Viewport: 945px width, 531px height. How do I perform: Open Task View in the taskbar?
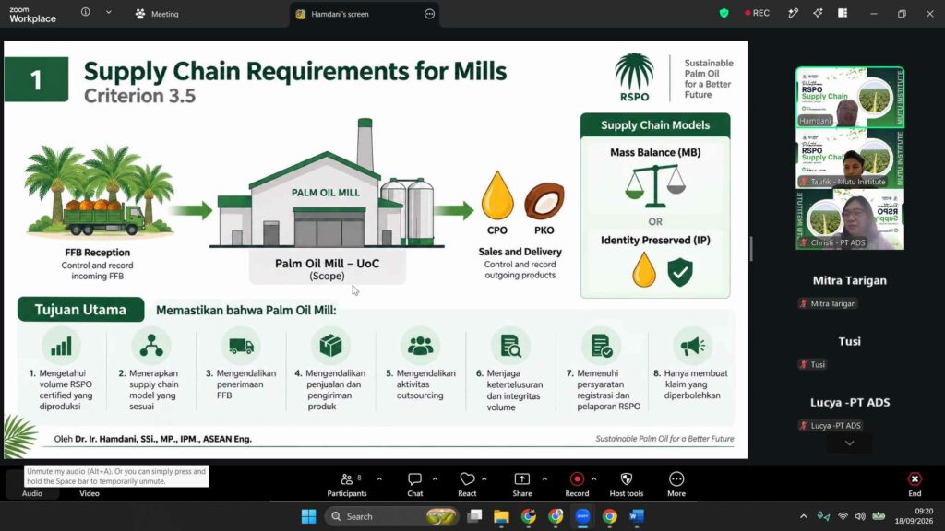tap(475, 516)
